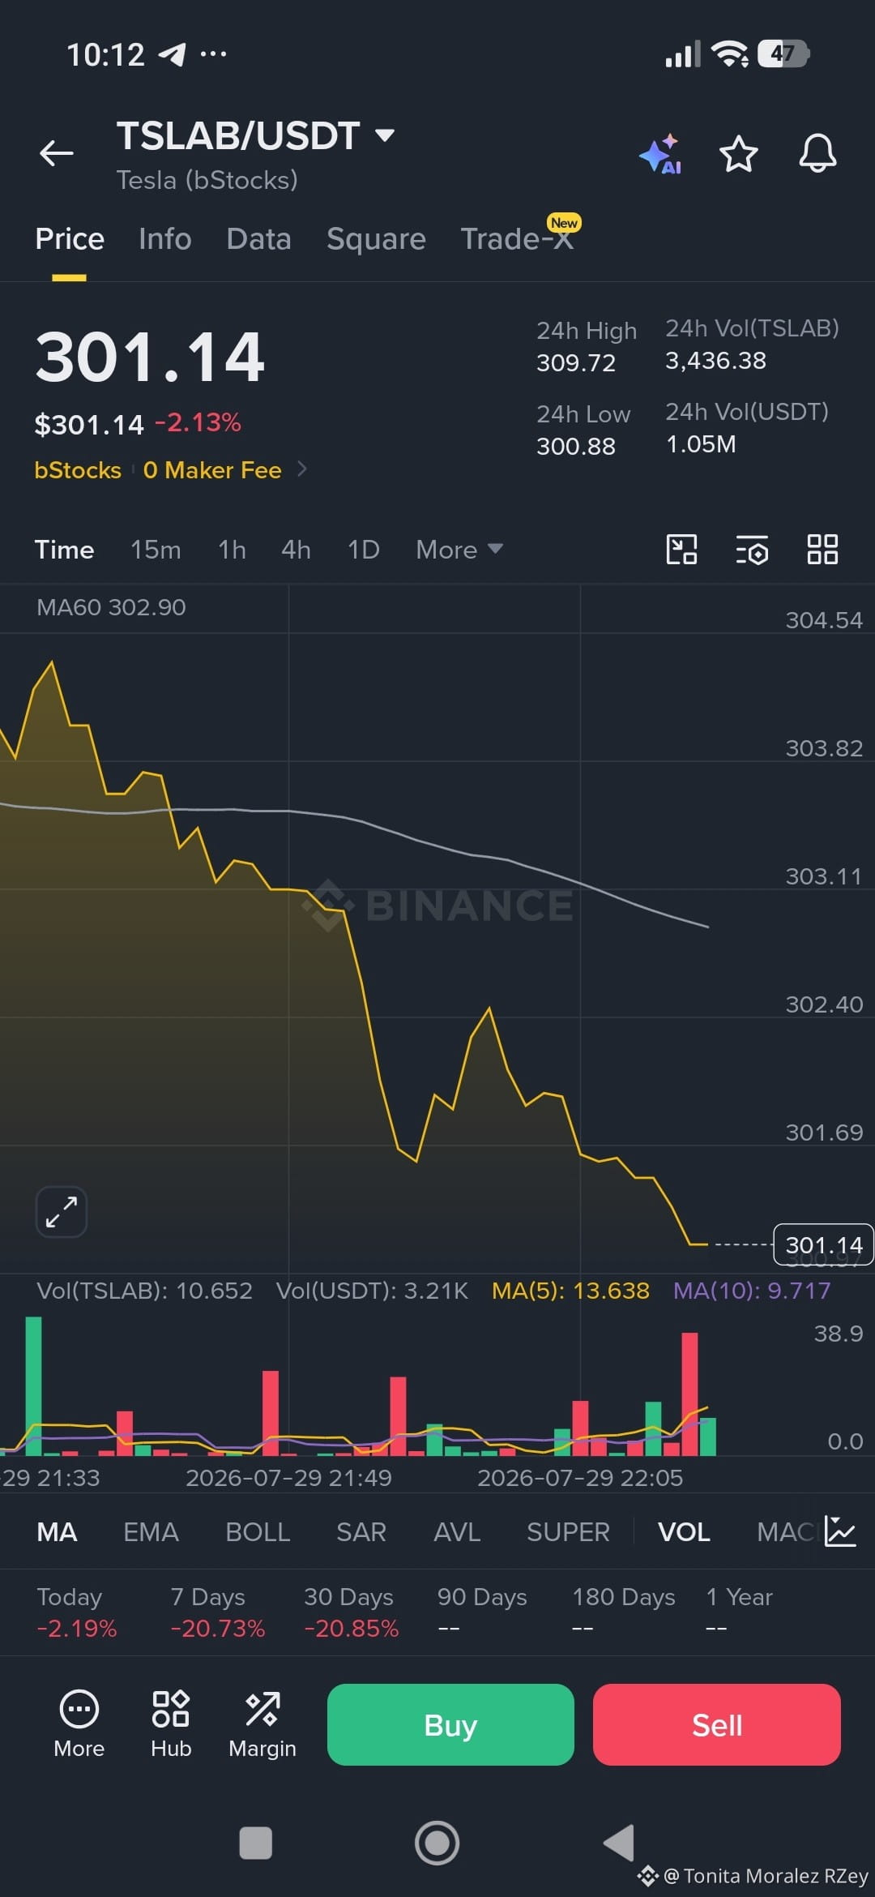This screenshot has height=1897, width=875.
Task: Open chart indicator settings icon
Action: [752, 550]
